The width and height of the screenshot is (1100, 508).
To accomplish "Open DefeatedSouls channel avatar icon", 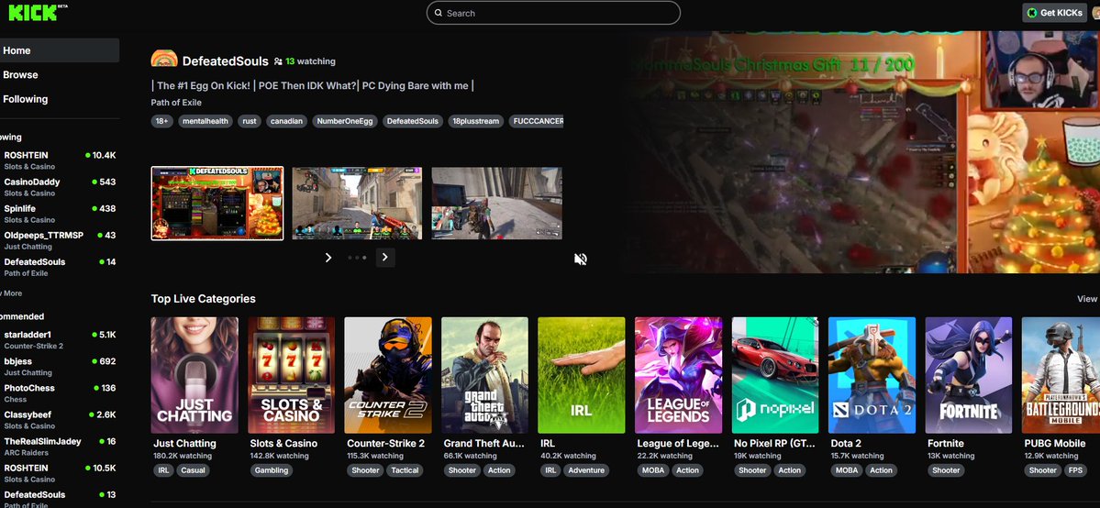I will click(163, 59).
